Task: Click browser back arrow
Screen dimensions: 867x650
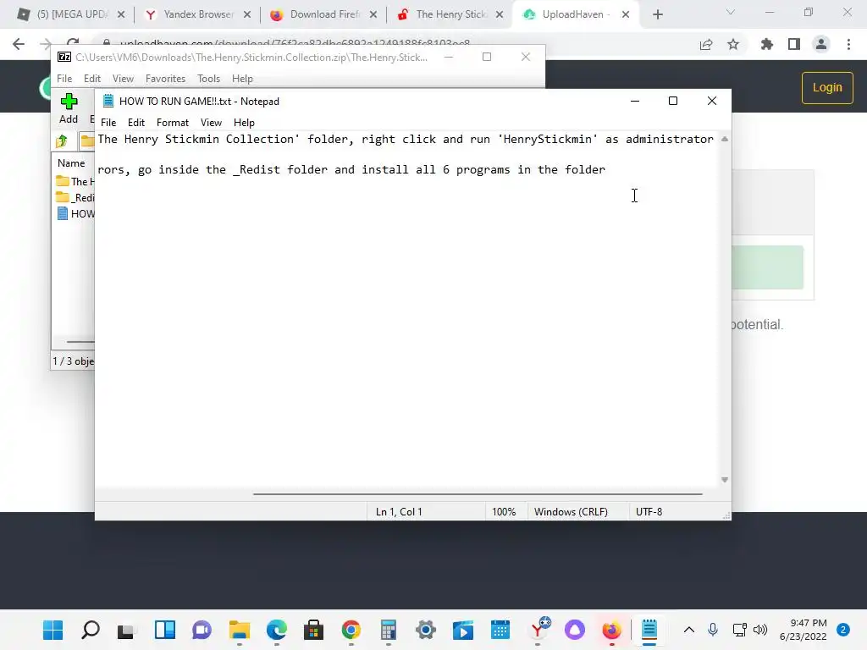Action: tap(19, 44)
